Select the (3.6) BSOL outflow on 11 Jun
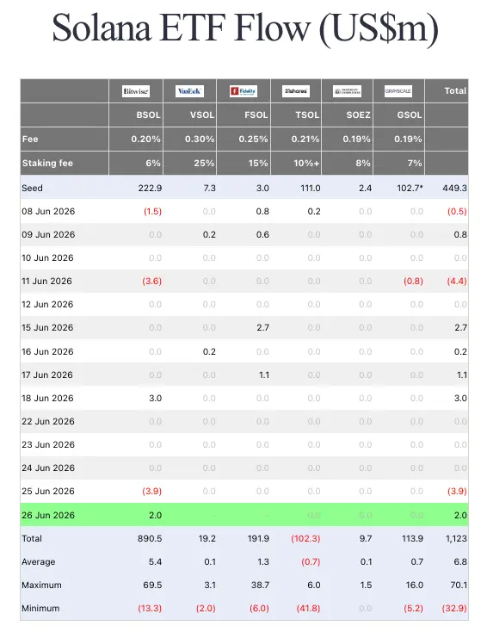481x632 pixels. coord(152,281)
